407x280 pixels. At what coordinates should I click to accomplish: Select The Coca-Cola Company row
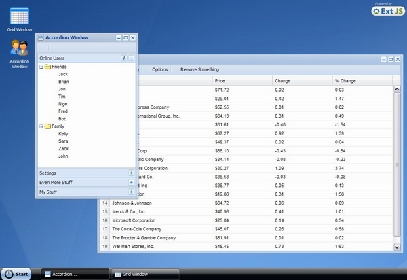coord(247,229)
